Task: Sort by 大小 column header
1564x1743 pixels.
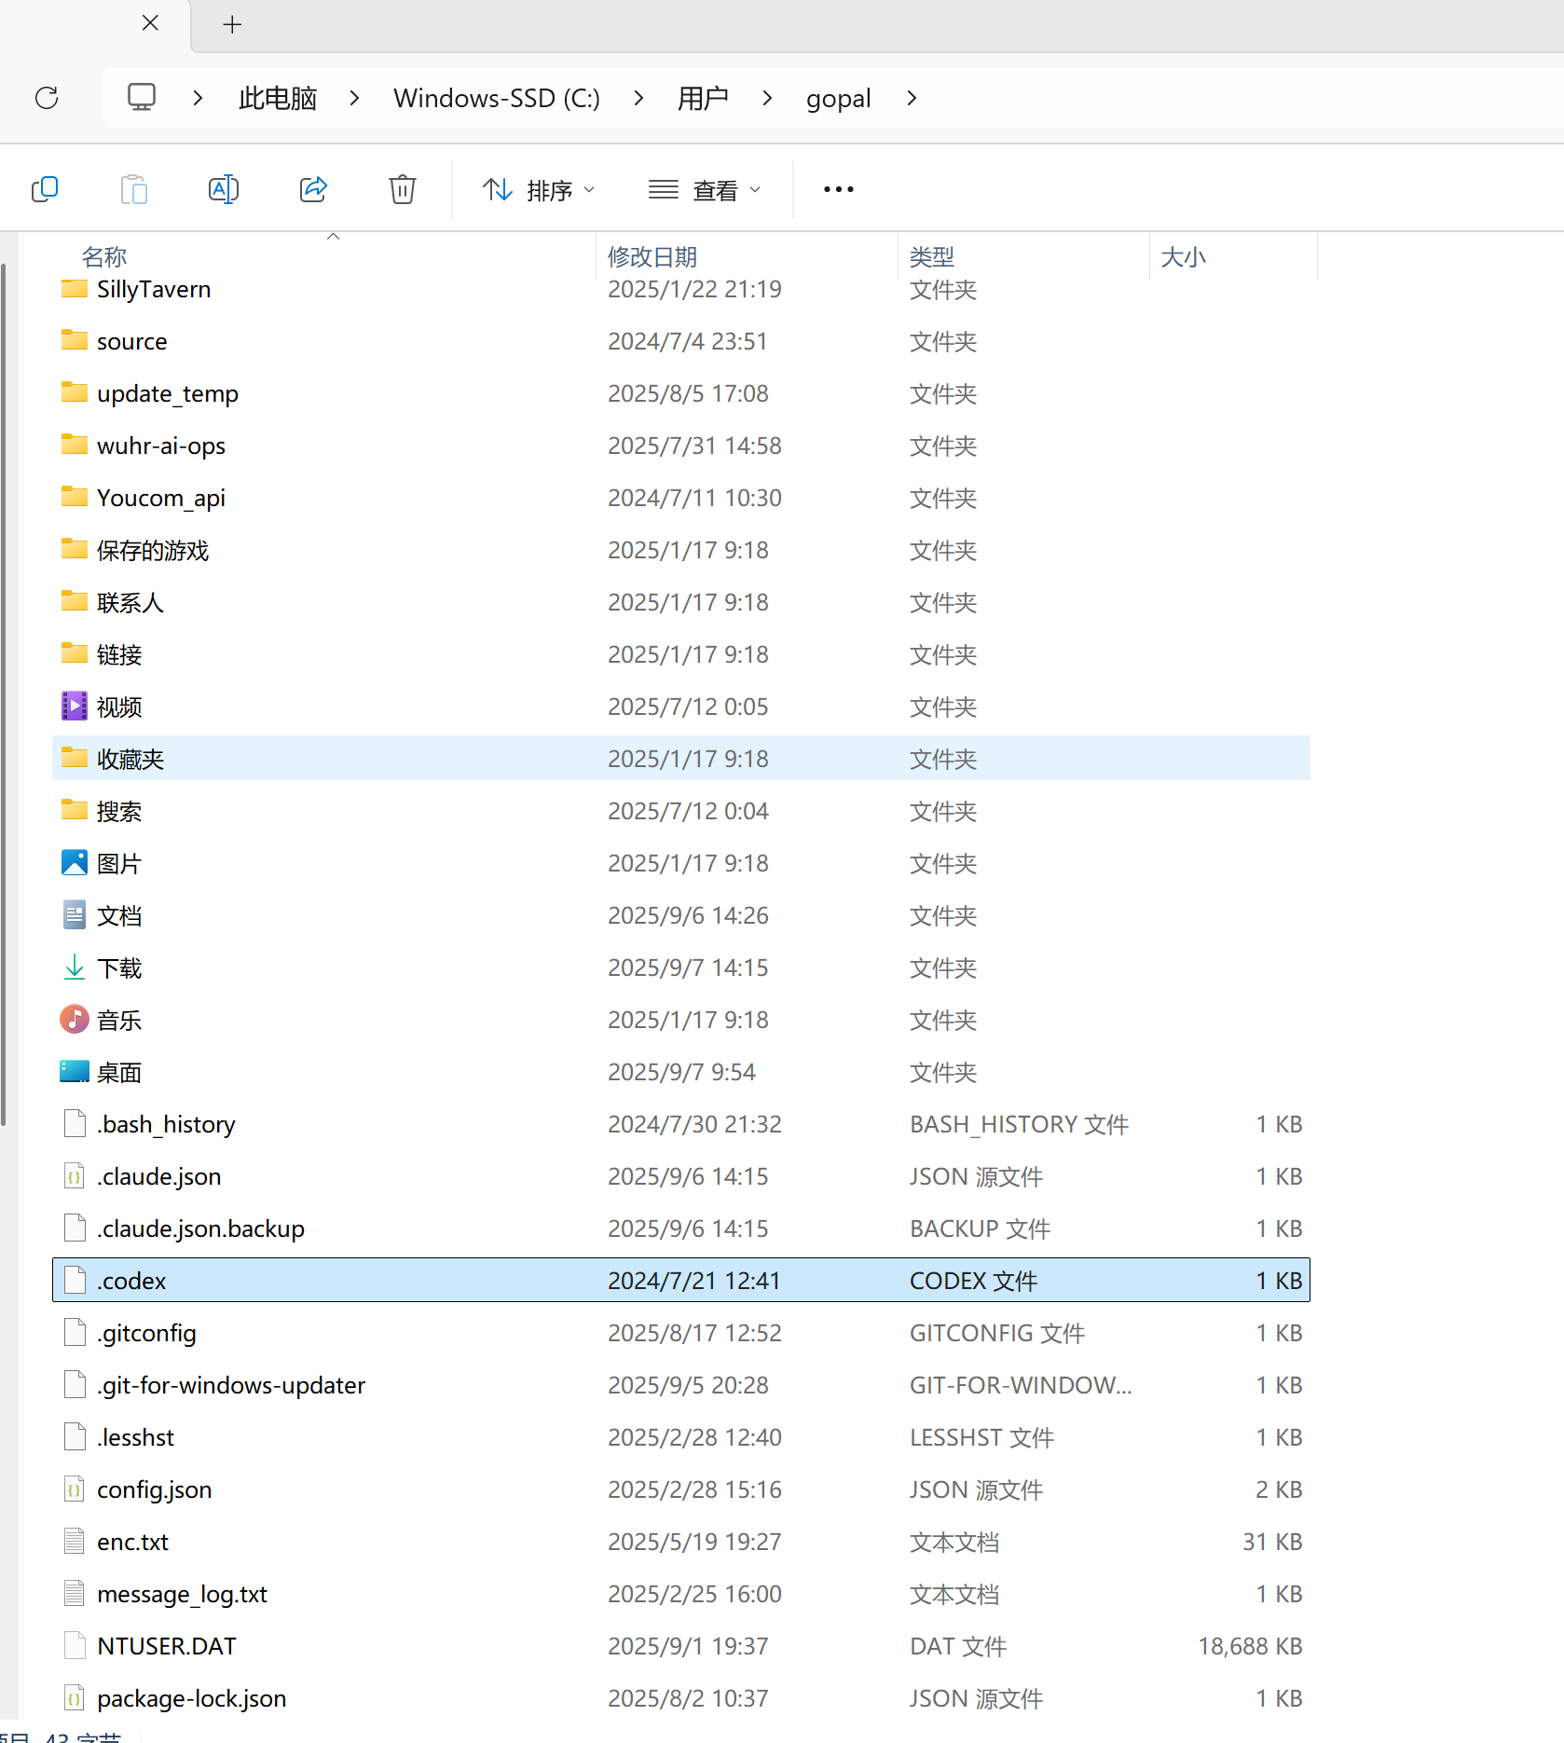Action: pyautogui.click(x=1184, y=256)
